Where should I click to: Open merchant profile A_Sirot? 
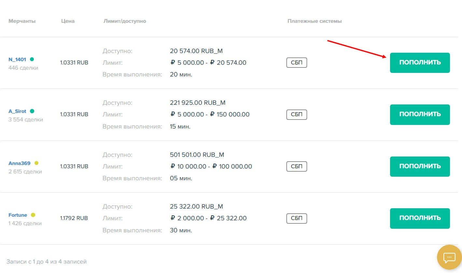tap(17, 111)
